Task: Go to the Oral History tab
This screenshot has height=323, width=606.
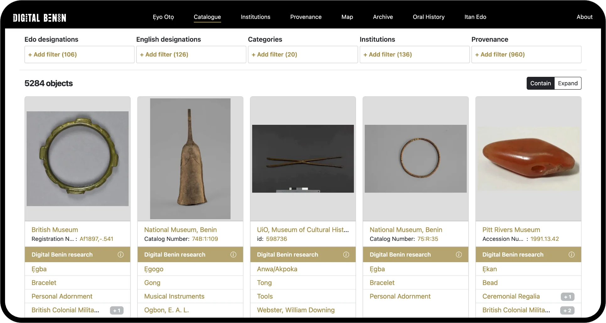Action: click(428, 17)
